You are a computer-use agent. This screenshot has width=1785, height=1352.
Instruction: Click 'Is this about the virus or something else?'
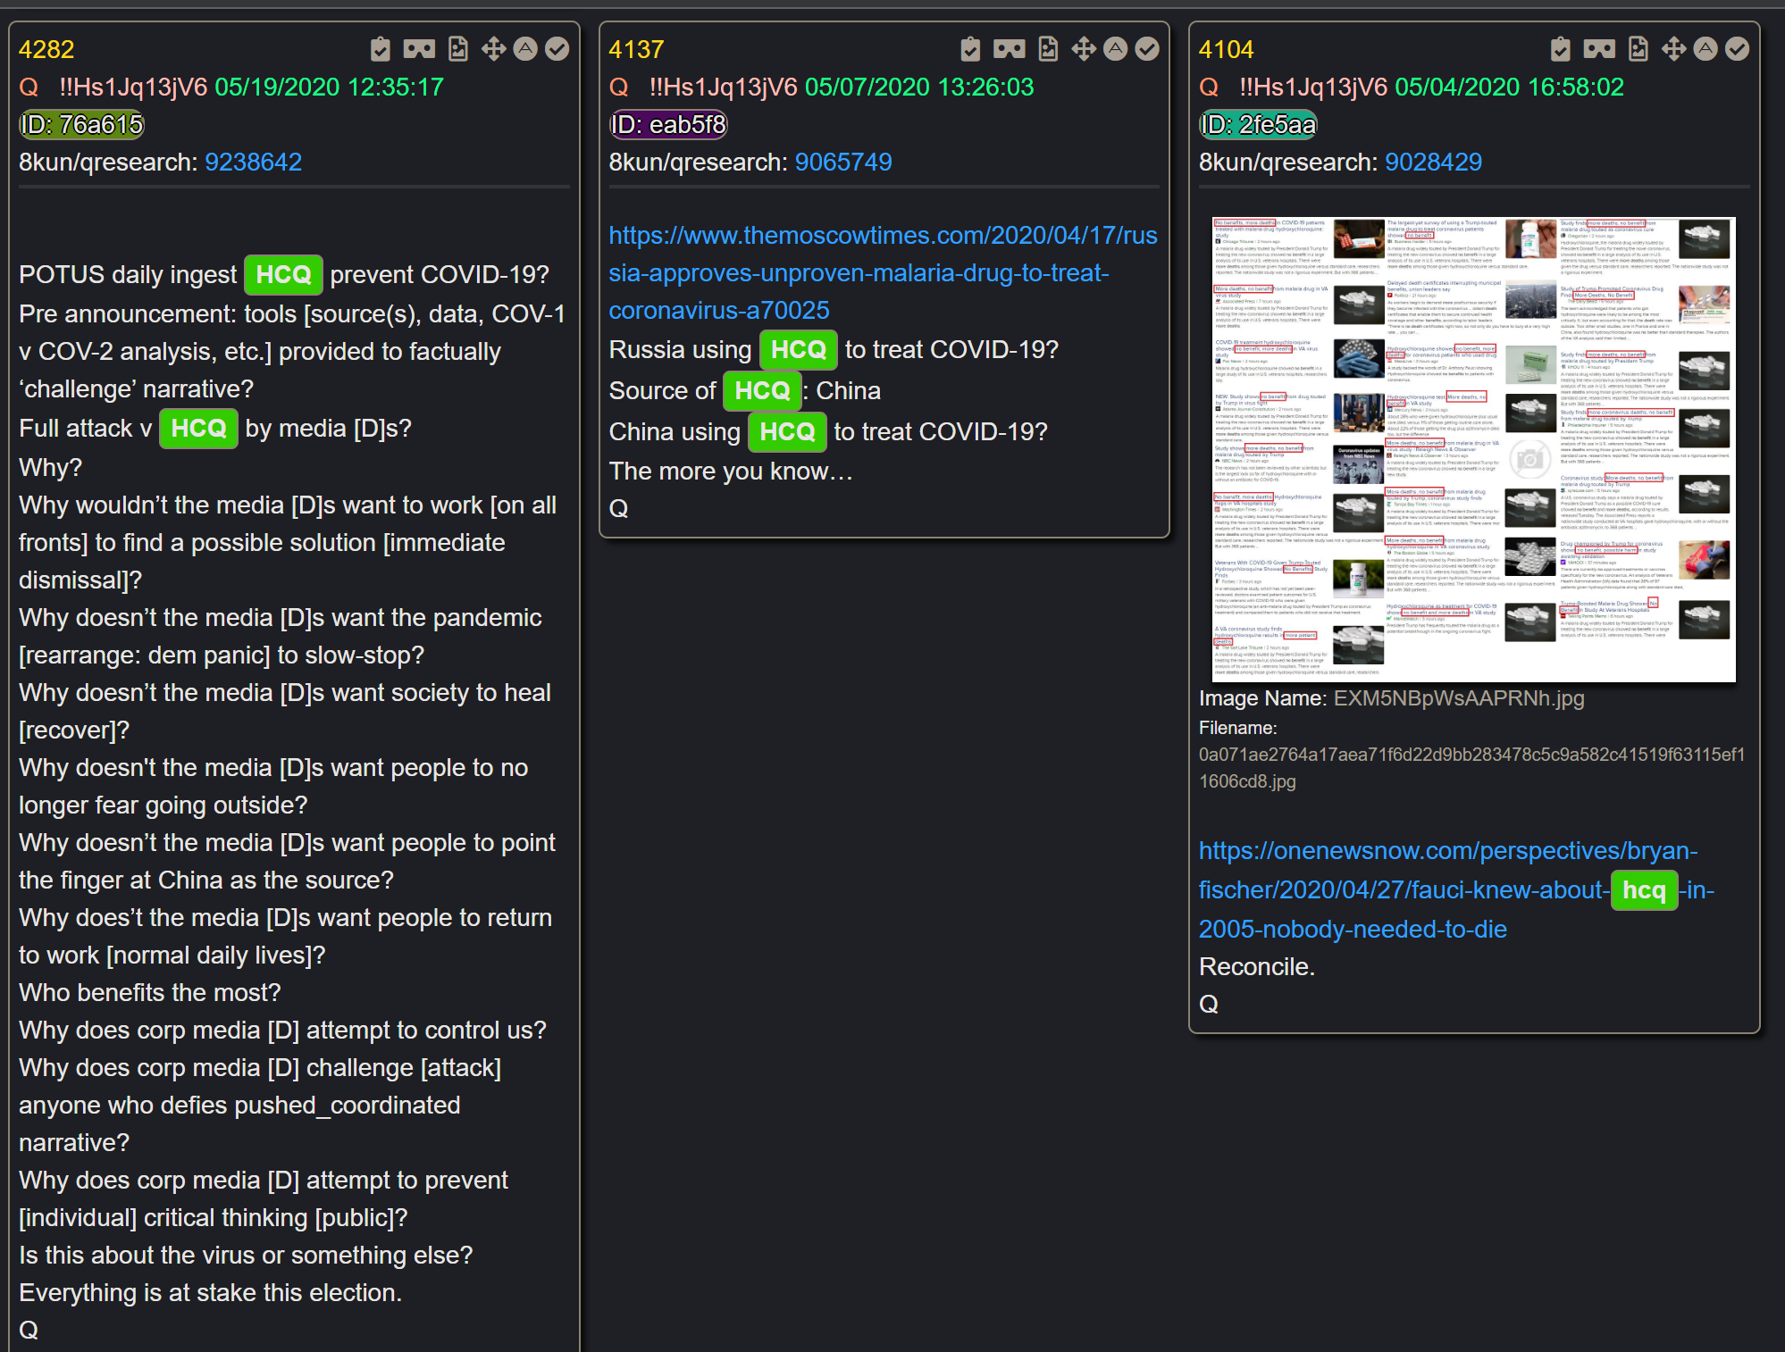tap(246, 1256)
